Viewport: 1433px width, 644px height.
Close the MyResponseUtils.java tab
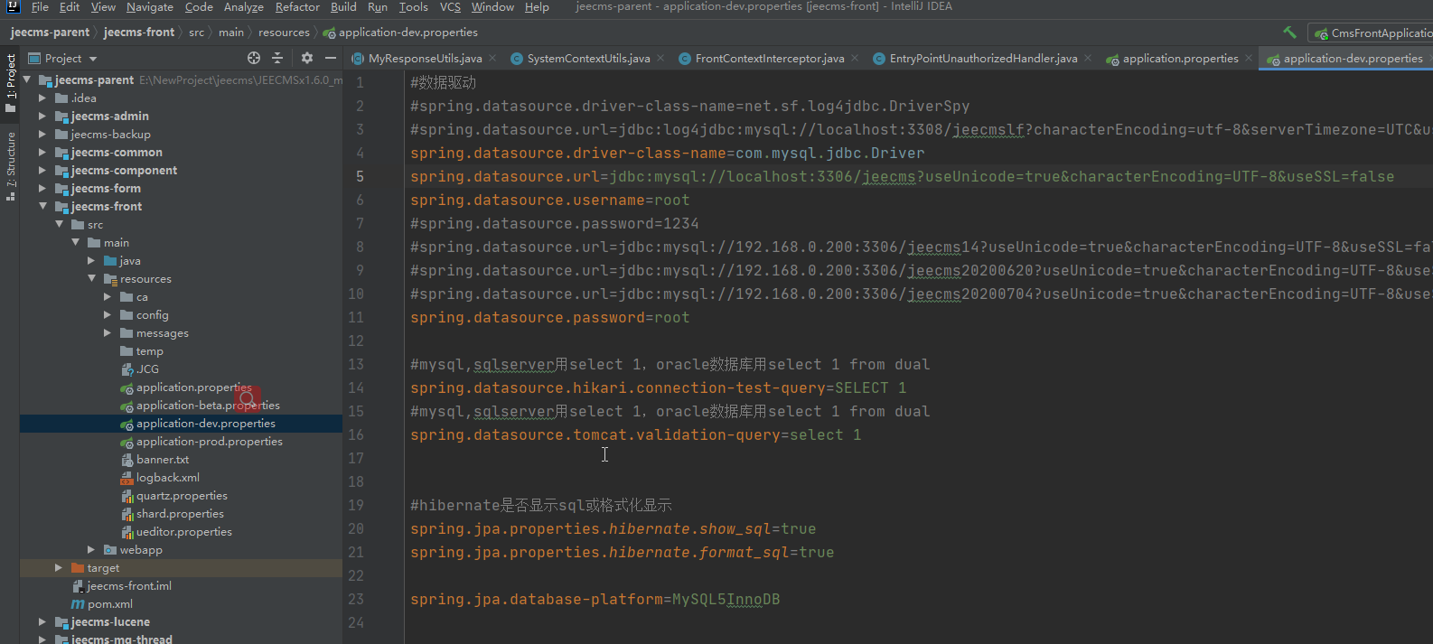(492, 59)
